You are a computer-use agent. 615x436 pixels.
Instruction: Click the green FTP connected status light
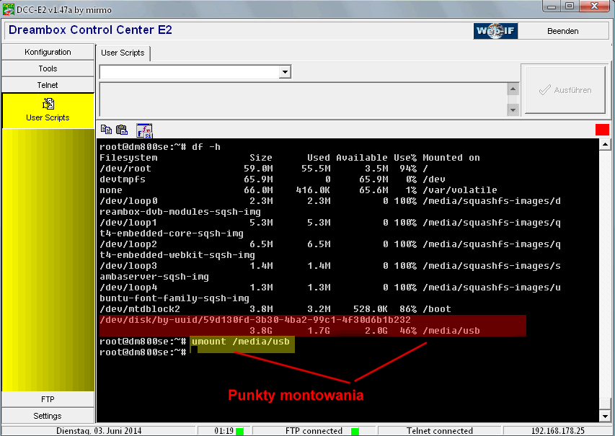click(x=355, y=431)
